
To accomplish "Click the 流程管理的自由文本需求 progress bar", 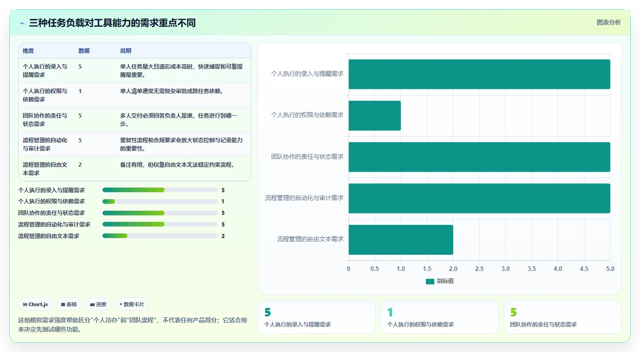I will point(160,236).
